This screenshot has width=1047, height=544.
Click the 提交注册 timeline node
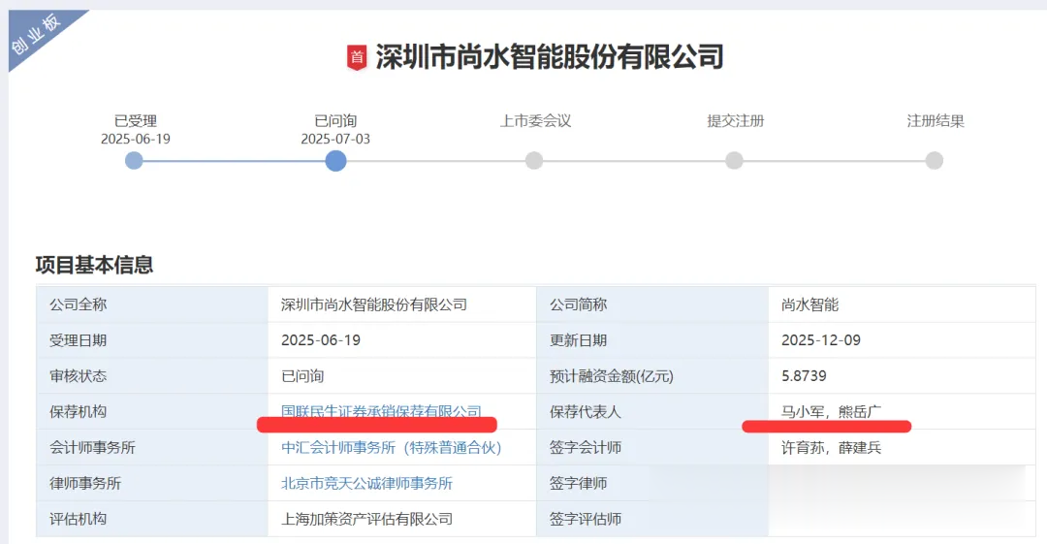(x=735, y=160)
